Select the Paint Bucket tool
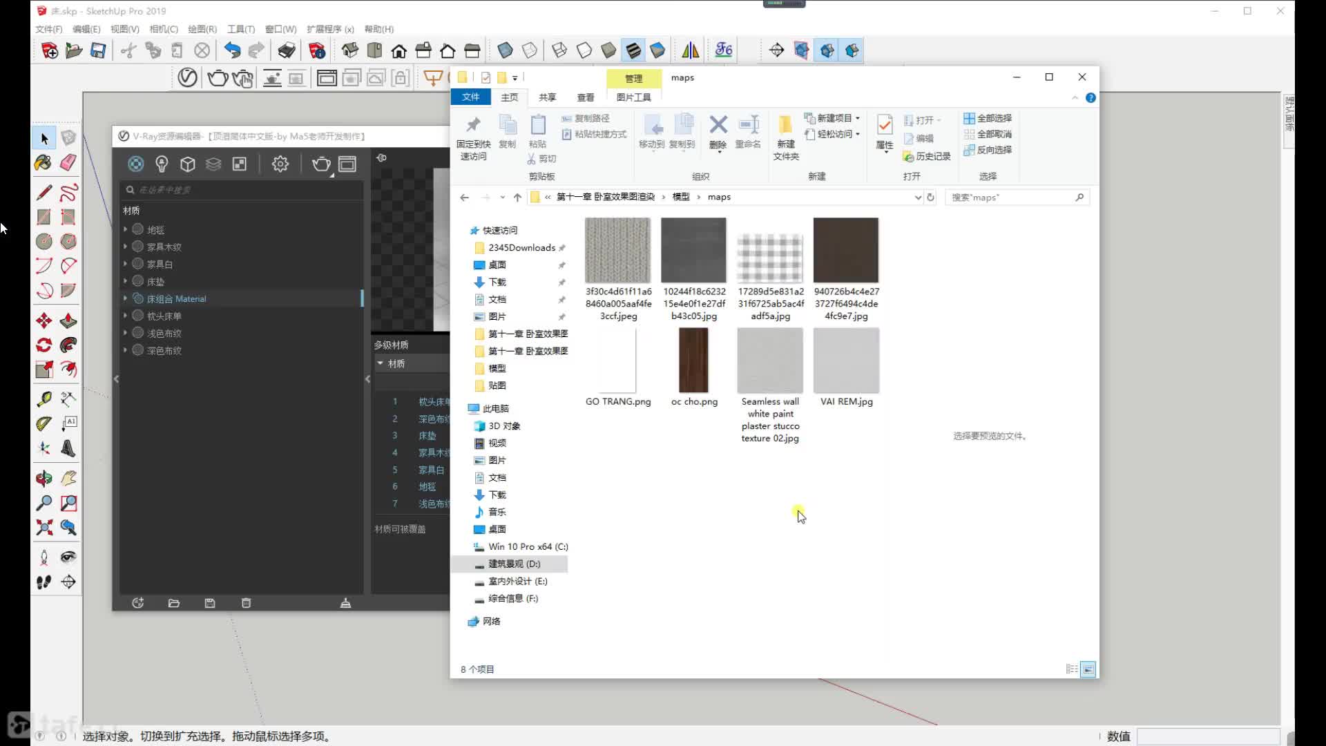1326x746 pixels. pyautogui.click(x=44, y=163)
